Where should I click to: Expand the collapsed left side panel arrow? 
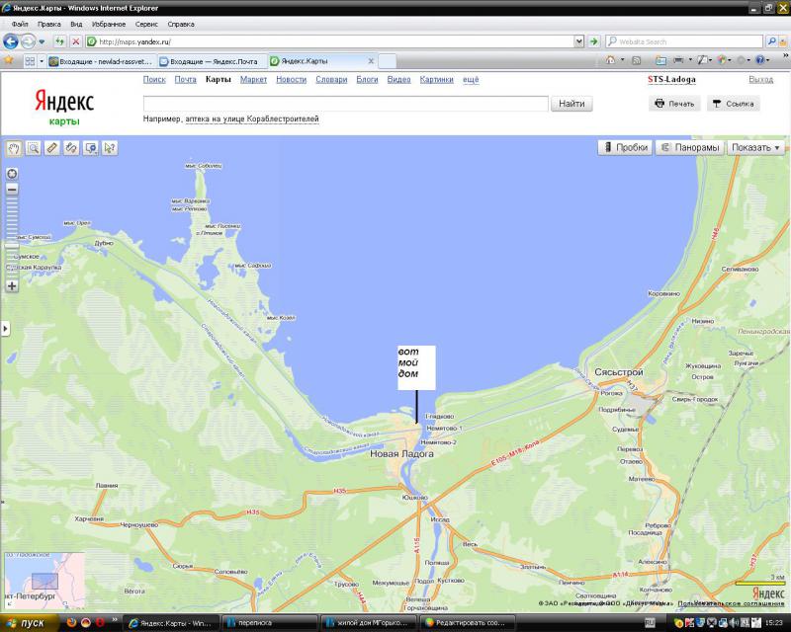pyautogui.click(x=4, y=328)
